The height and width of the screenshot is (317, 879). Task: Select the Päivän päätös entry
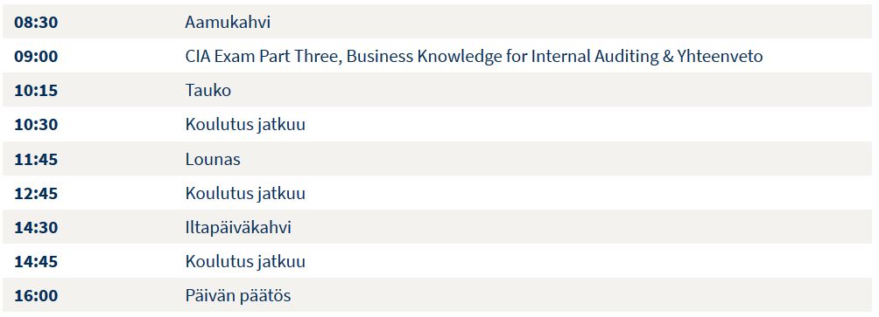click(x=238, y=296)
